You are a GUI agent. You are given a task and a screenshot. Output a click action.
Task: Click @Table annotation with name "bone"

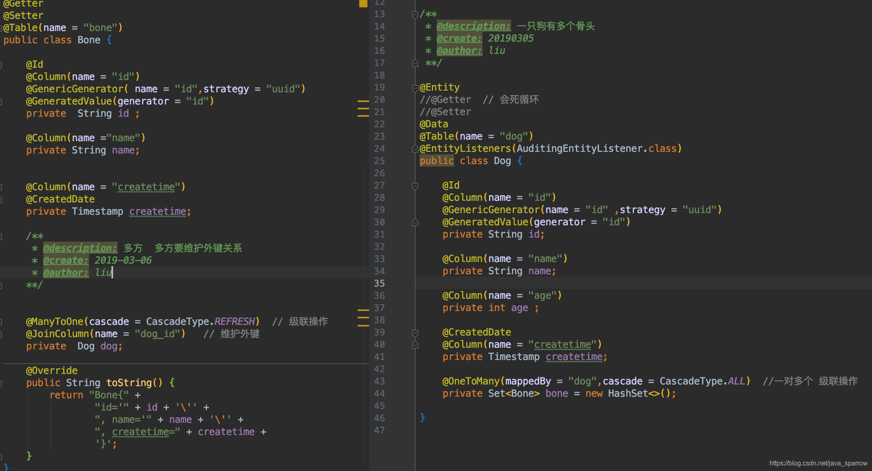tap(63, 28)
